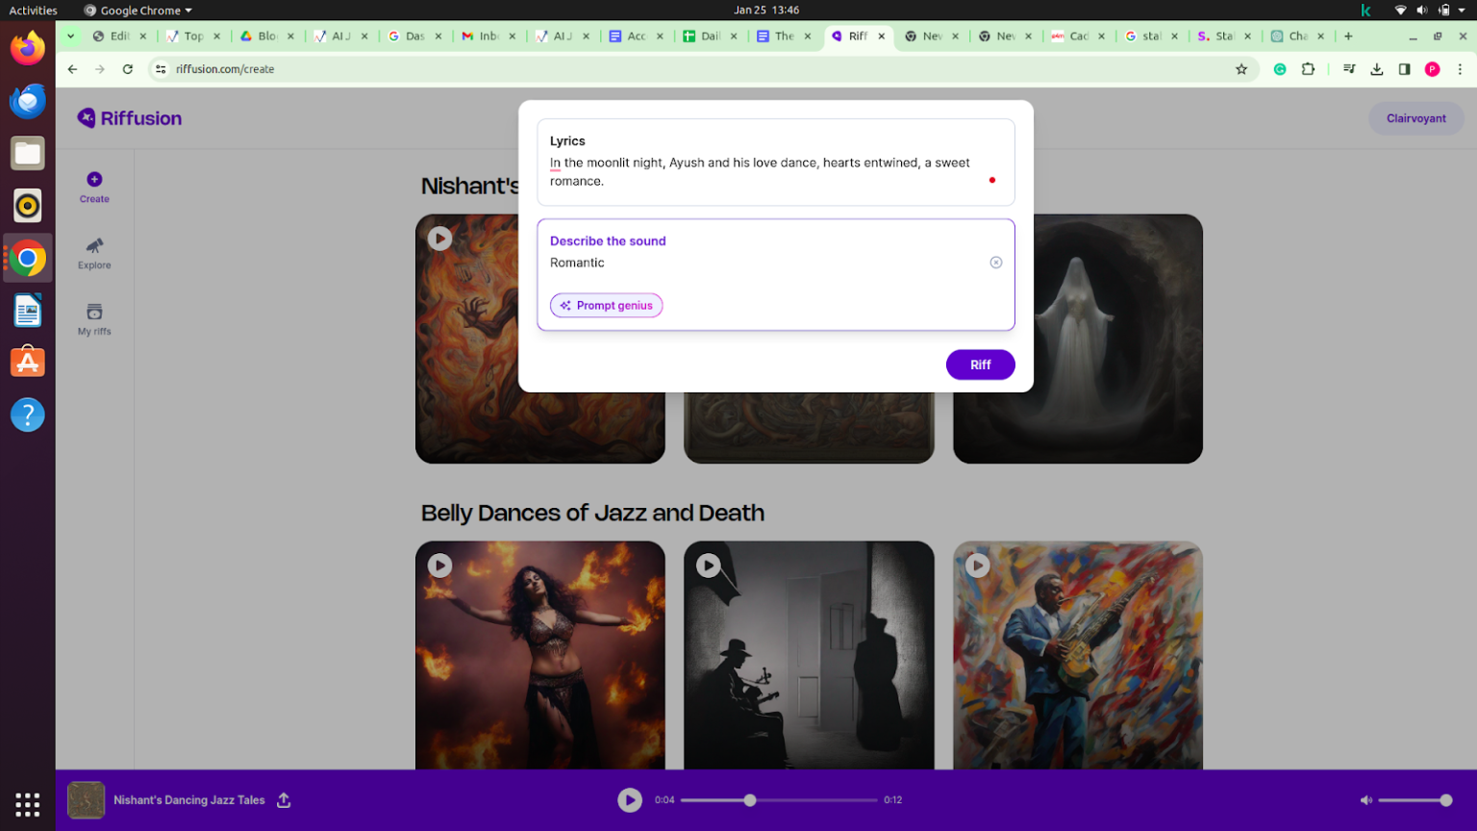Open the Chrome extensions puzzle icon
Image resolution: width=1477 pixels, height=831 pixels.
click(1308, 68)
